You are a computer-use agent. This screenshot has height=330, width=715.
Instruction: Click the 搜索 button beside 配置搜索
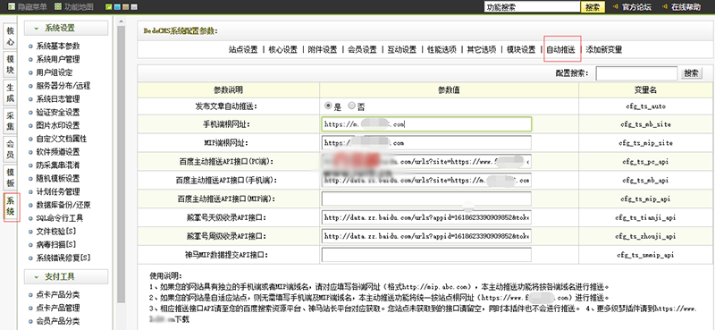[691, 73]
